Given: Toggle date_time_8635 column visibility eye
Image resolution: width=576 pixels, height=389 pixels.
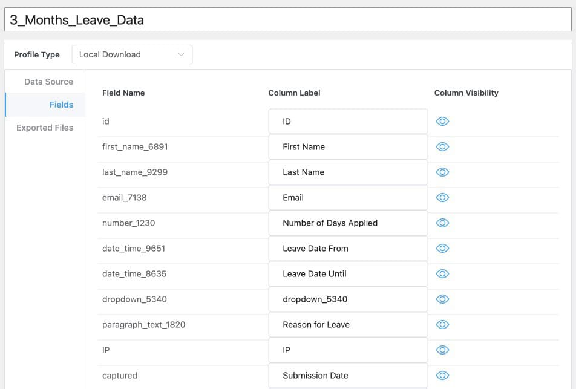Looking at the screenshot, I should click(x=442, y=273).
